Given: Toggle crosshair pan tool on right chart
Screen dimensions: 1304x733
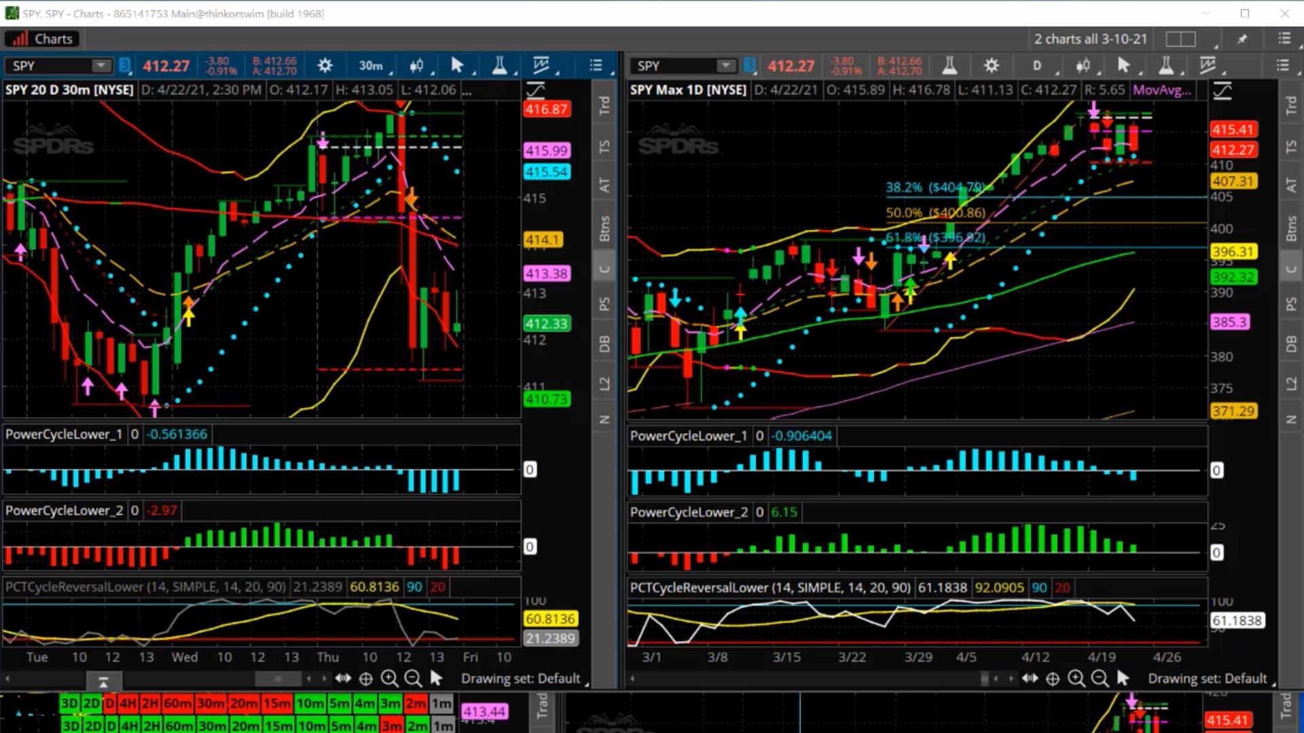Looking at the screenshot, I should click(1053, 678).
